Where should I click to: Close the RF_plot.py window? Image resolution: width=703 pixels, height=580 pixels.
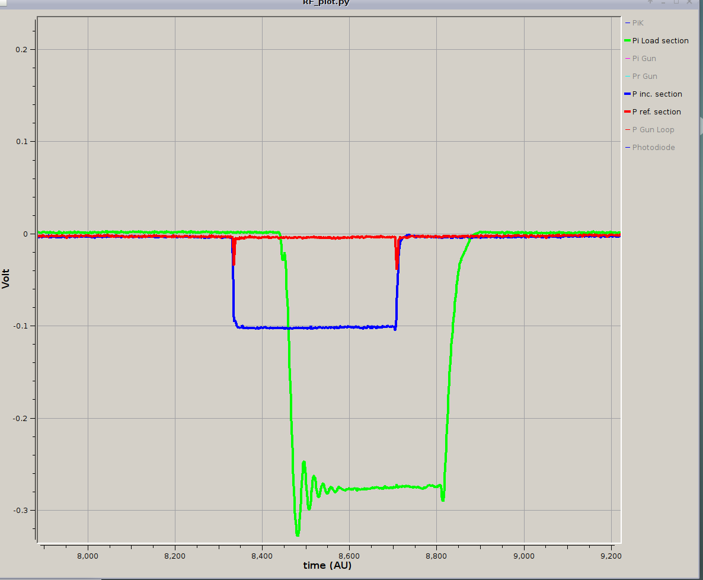click(x=689, y=2)
